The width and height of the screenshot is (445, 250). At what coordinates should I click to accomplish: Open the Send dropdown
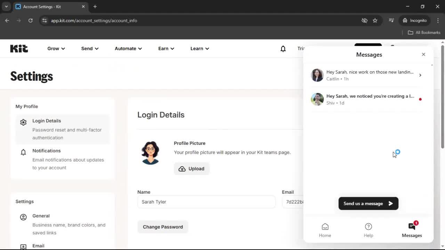[x=89, y=49]
